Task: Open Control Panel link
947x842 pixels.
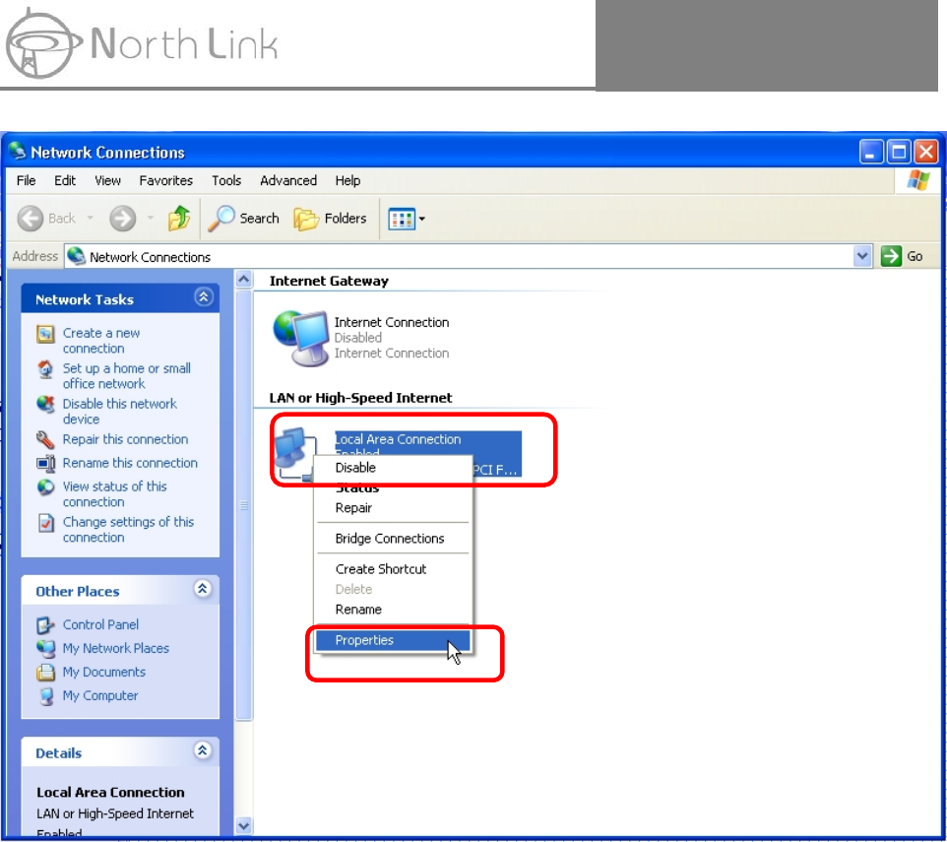Action: [x=100, y=624]
